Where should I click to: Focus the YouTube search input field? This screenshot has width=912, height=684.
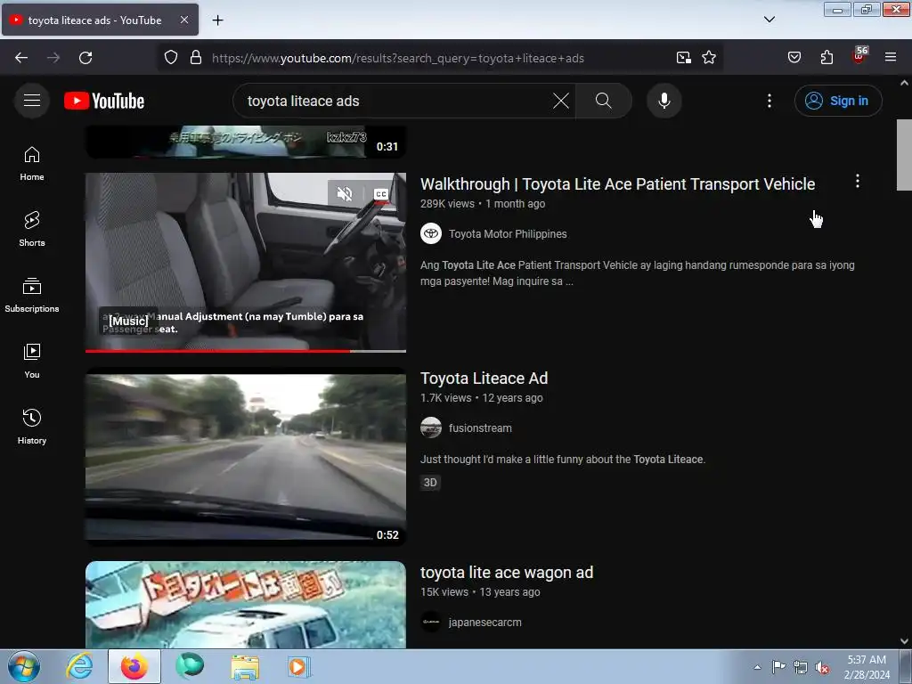(395, 101)
